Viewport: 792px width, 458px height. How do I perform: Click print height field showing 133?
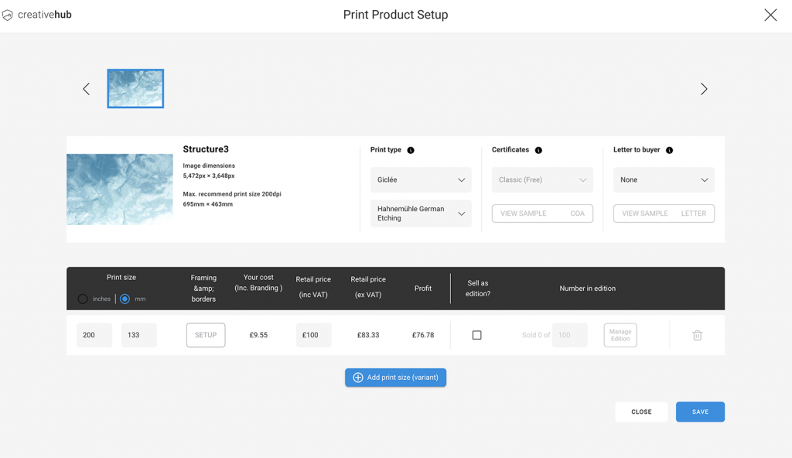pyautogui.click(x=139, y=335)
